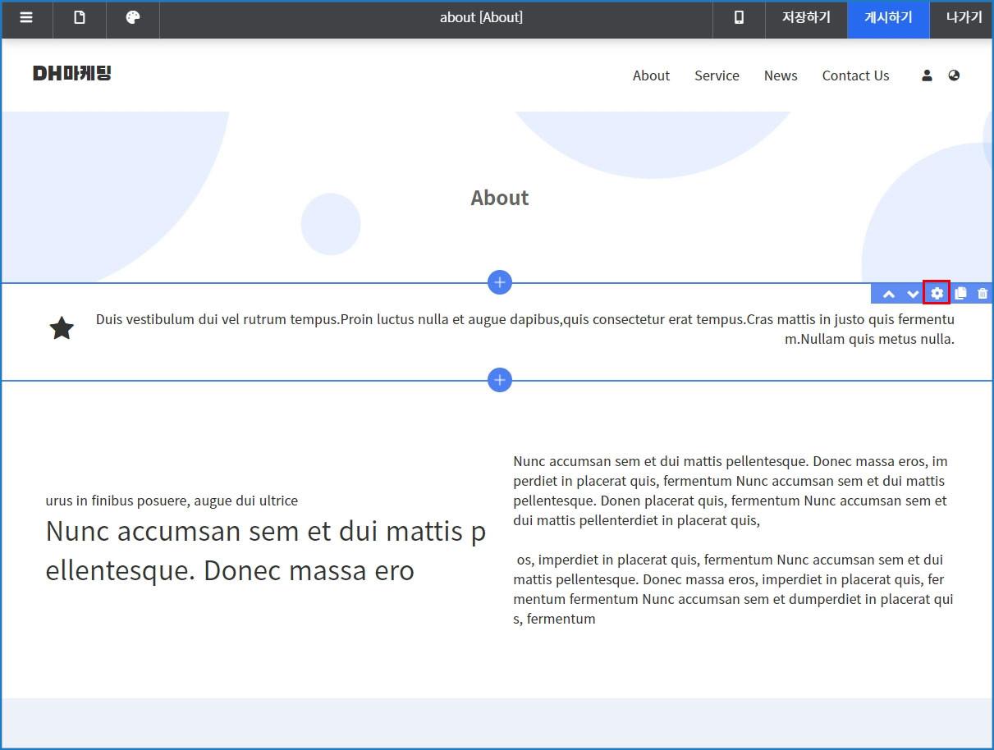Open block settings with the gear icon
This screenshot has height=750, width=994.
(937, 293)
